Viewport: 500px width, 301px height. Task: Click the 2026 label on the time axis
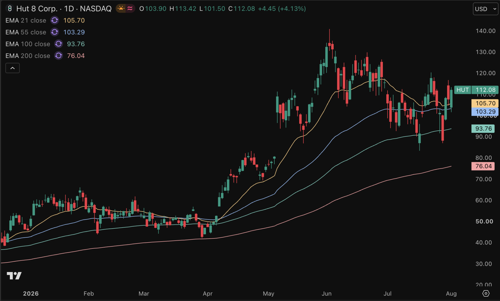click(x=31, y=294)
